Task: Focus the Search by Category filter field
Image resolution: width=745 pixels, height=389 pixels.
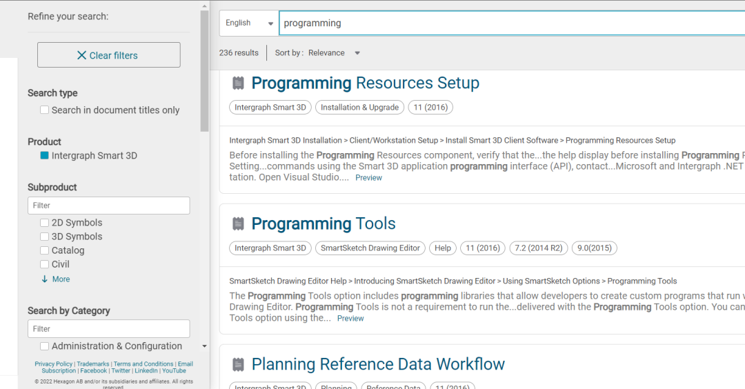Action: coord(109,329)
